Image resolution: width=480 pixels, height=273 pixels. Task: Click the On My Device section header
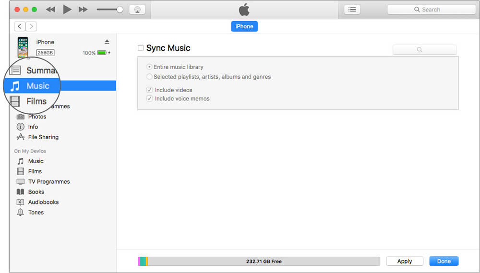(x=30, y=151)
